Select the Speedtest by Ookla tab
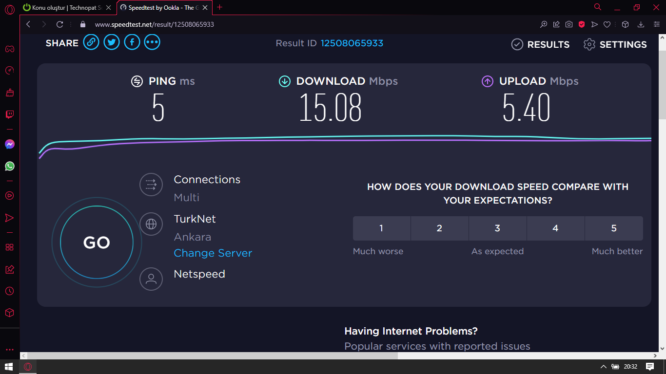Screen dimensions: 666x374 (164, 7)
